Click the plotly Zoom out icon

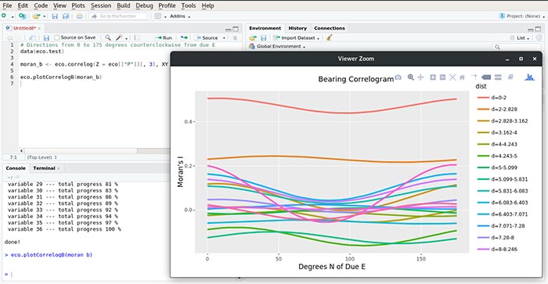tap(442, 77)
